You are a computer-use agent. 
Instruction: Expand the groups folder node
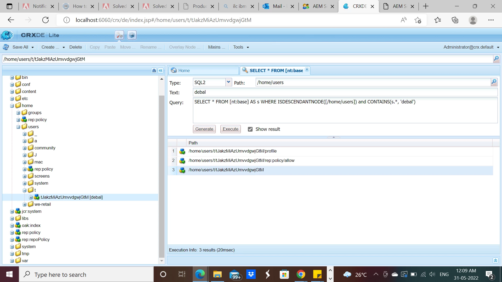(18, 113)
